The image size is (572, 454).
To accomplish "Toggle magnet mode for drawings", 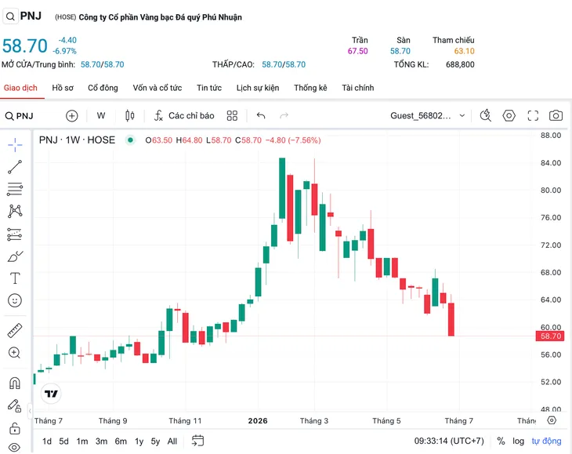I will [x=15, y=383].
